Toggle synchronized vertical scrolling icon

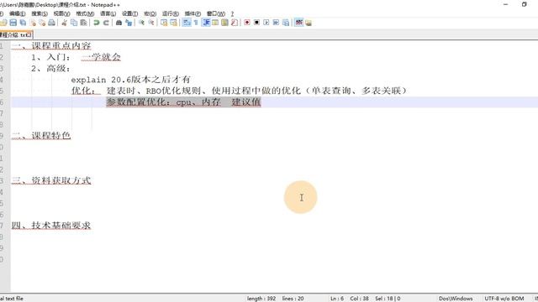[164, 23]
